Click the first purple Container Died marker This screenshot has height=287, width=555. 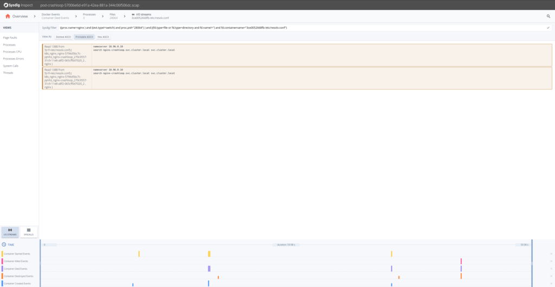(x=209, y=269)
